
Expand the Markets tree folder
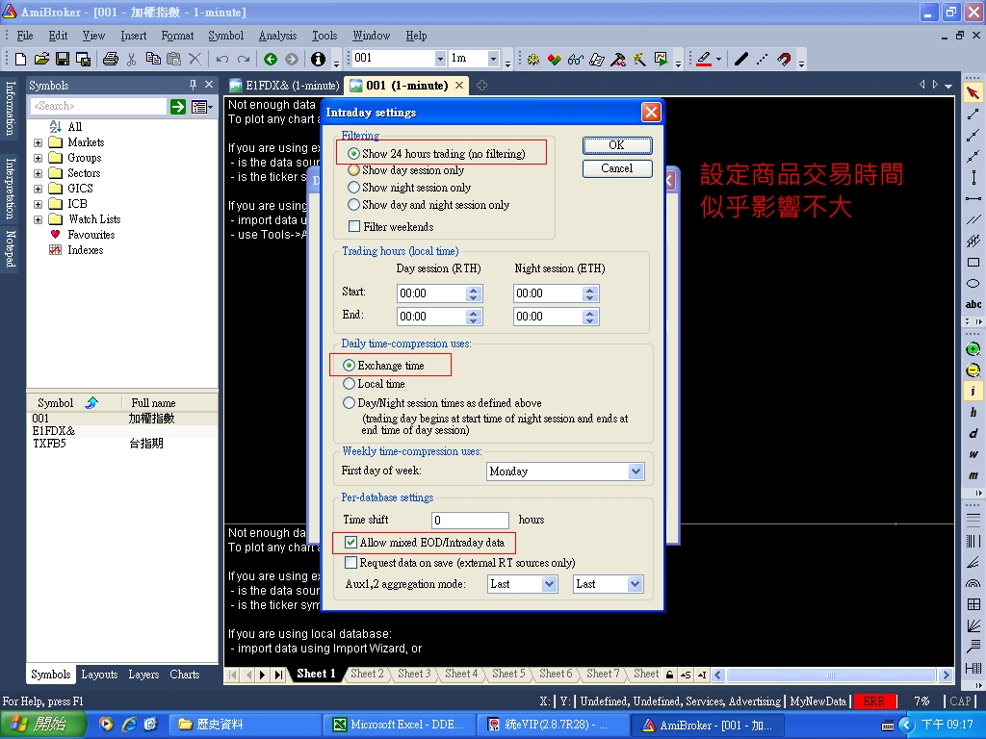click(x=38, y=142)
